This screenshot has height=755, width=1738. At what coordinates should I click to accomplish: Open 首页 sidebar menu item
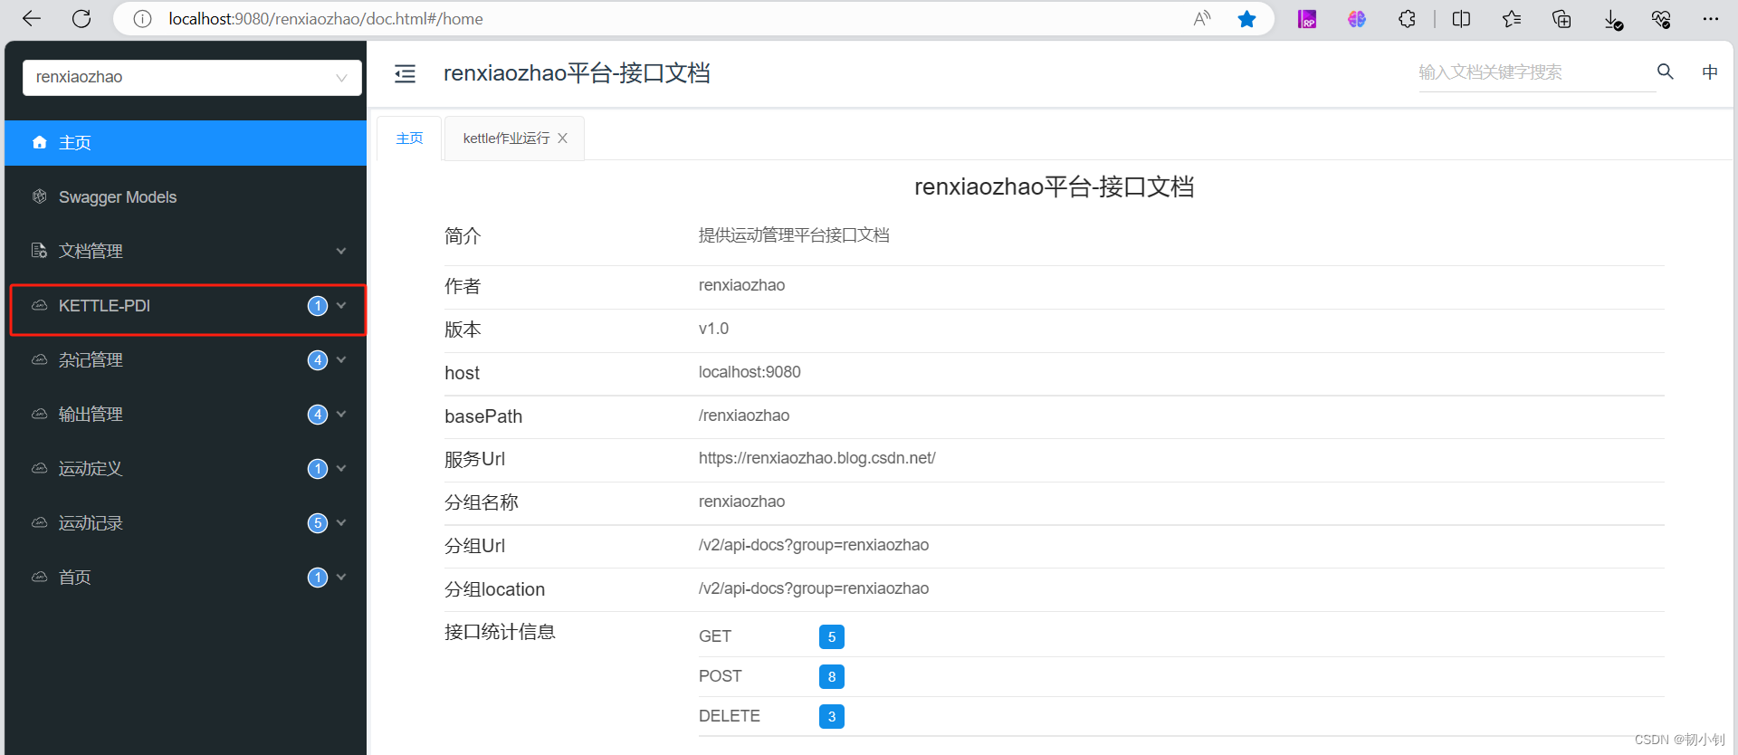[x=186, y=578]
